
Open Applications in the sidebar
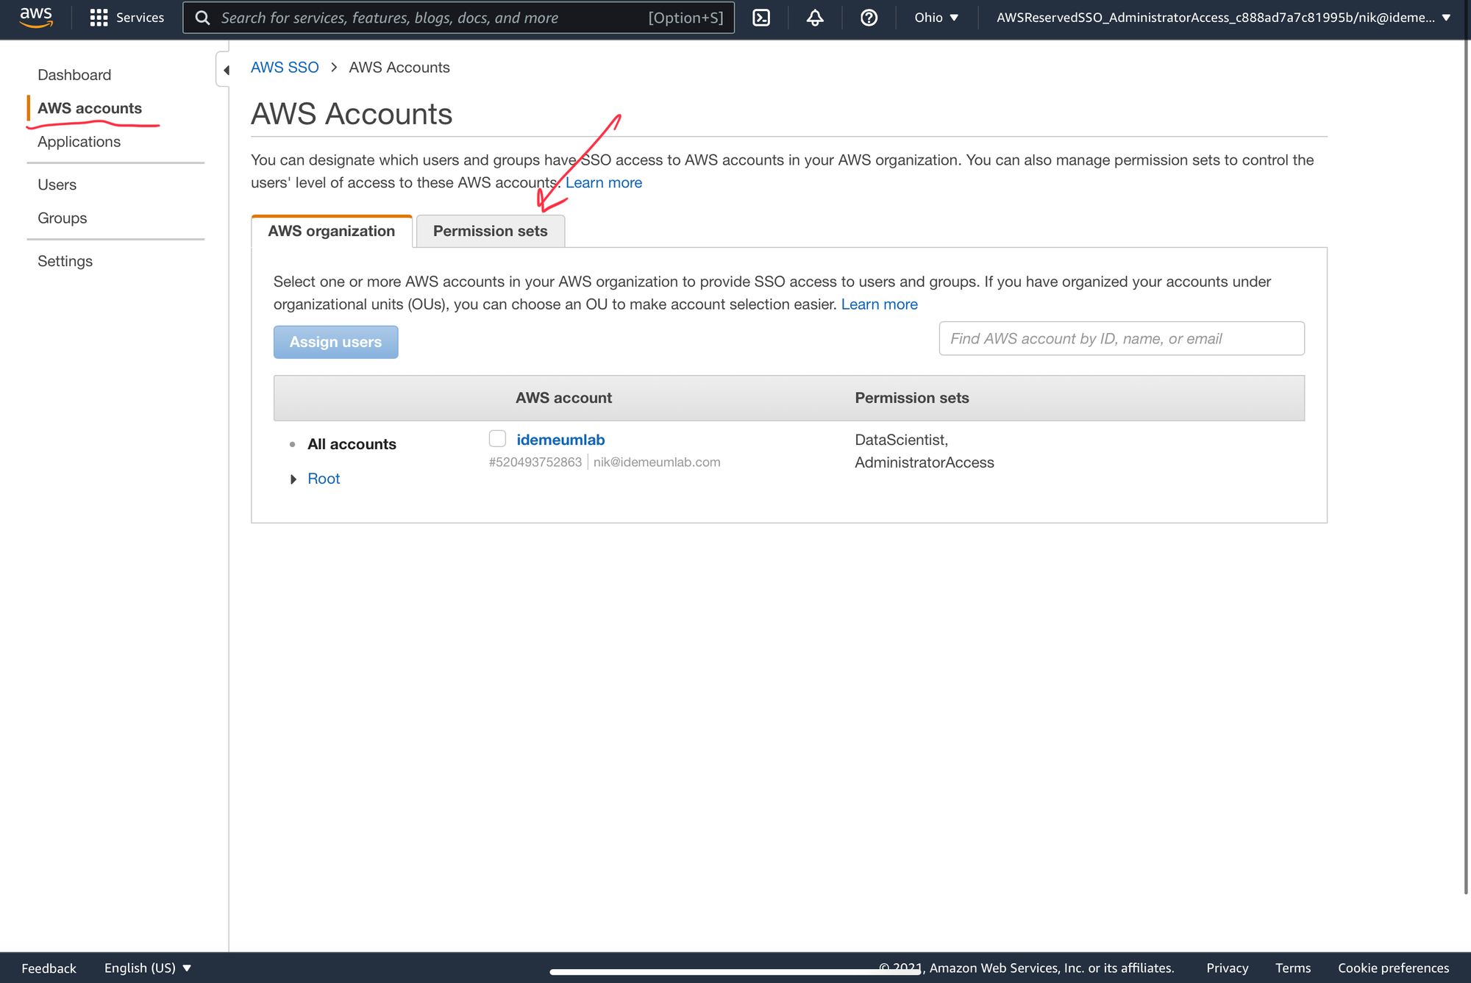(79, 142)
